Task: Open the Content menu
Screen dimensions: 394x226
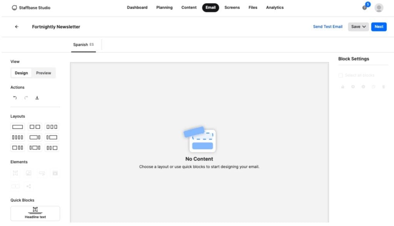Action: tap(189, 8)
